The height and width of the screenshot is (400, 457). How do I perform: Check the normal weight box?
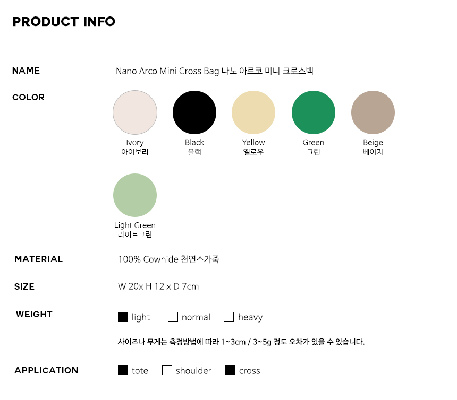tap(173, 317)
